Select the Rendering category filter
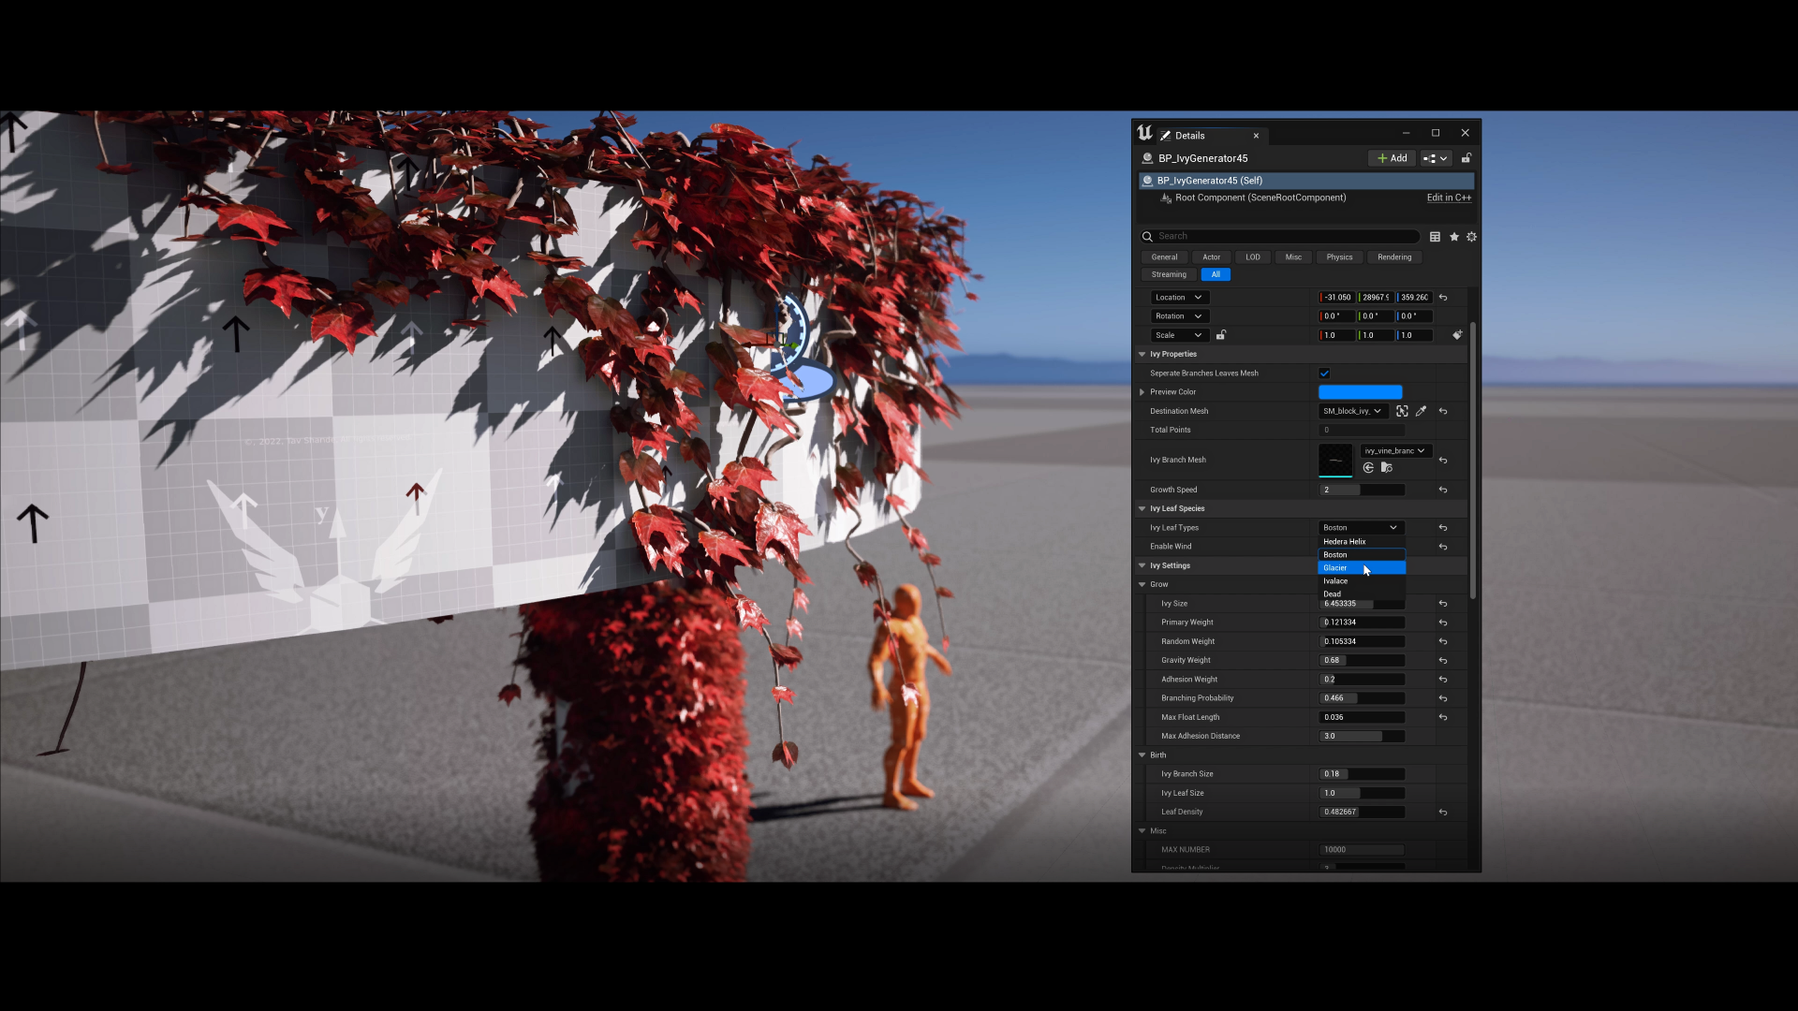The image size is (1798, 1011). click(1394, 256)
